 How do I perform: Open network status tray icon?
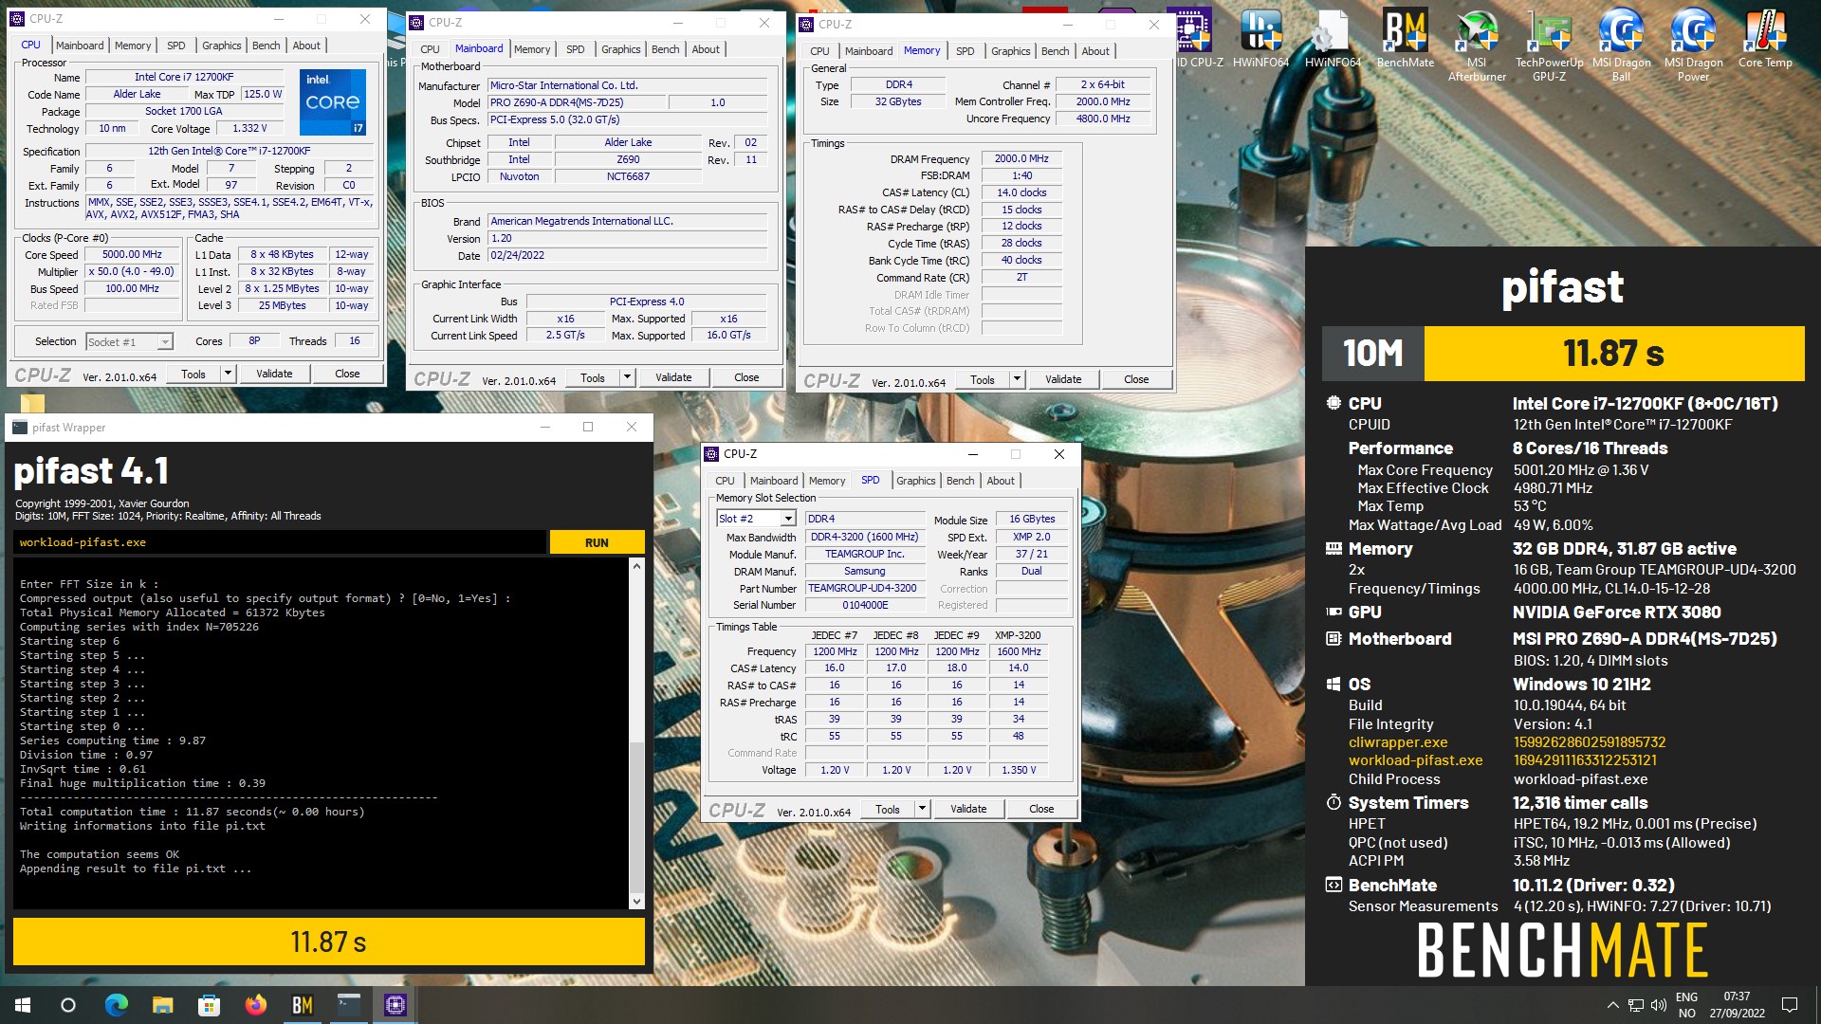tap(1636, 1005)
